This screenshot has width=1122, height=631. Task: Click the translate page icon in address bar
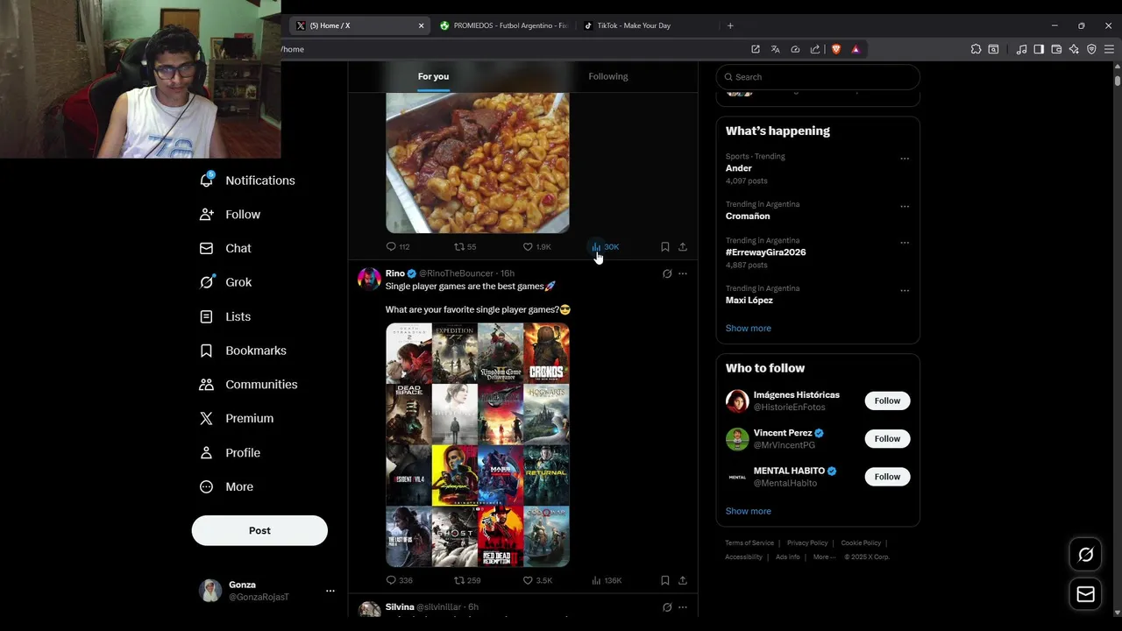tap(775, 49)
